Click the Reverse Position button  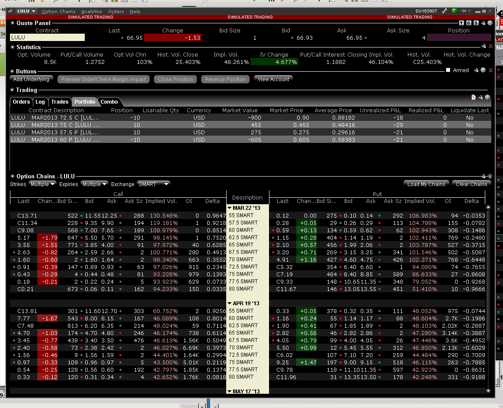(x=225, y=79)
